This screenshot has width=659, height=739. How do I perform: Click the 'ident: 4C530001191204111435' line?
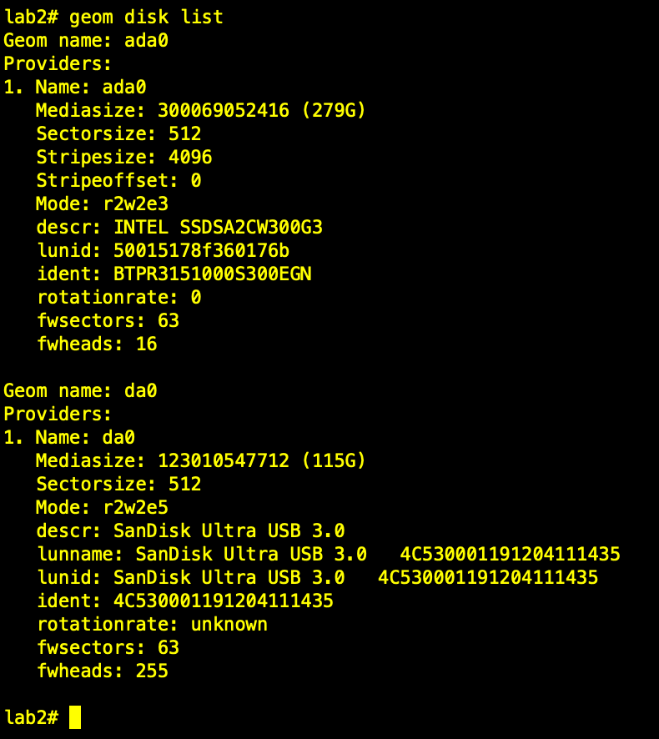pyautogui.click(x=185, y=601)
